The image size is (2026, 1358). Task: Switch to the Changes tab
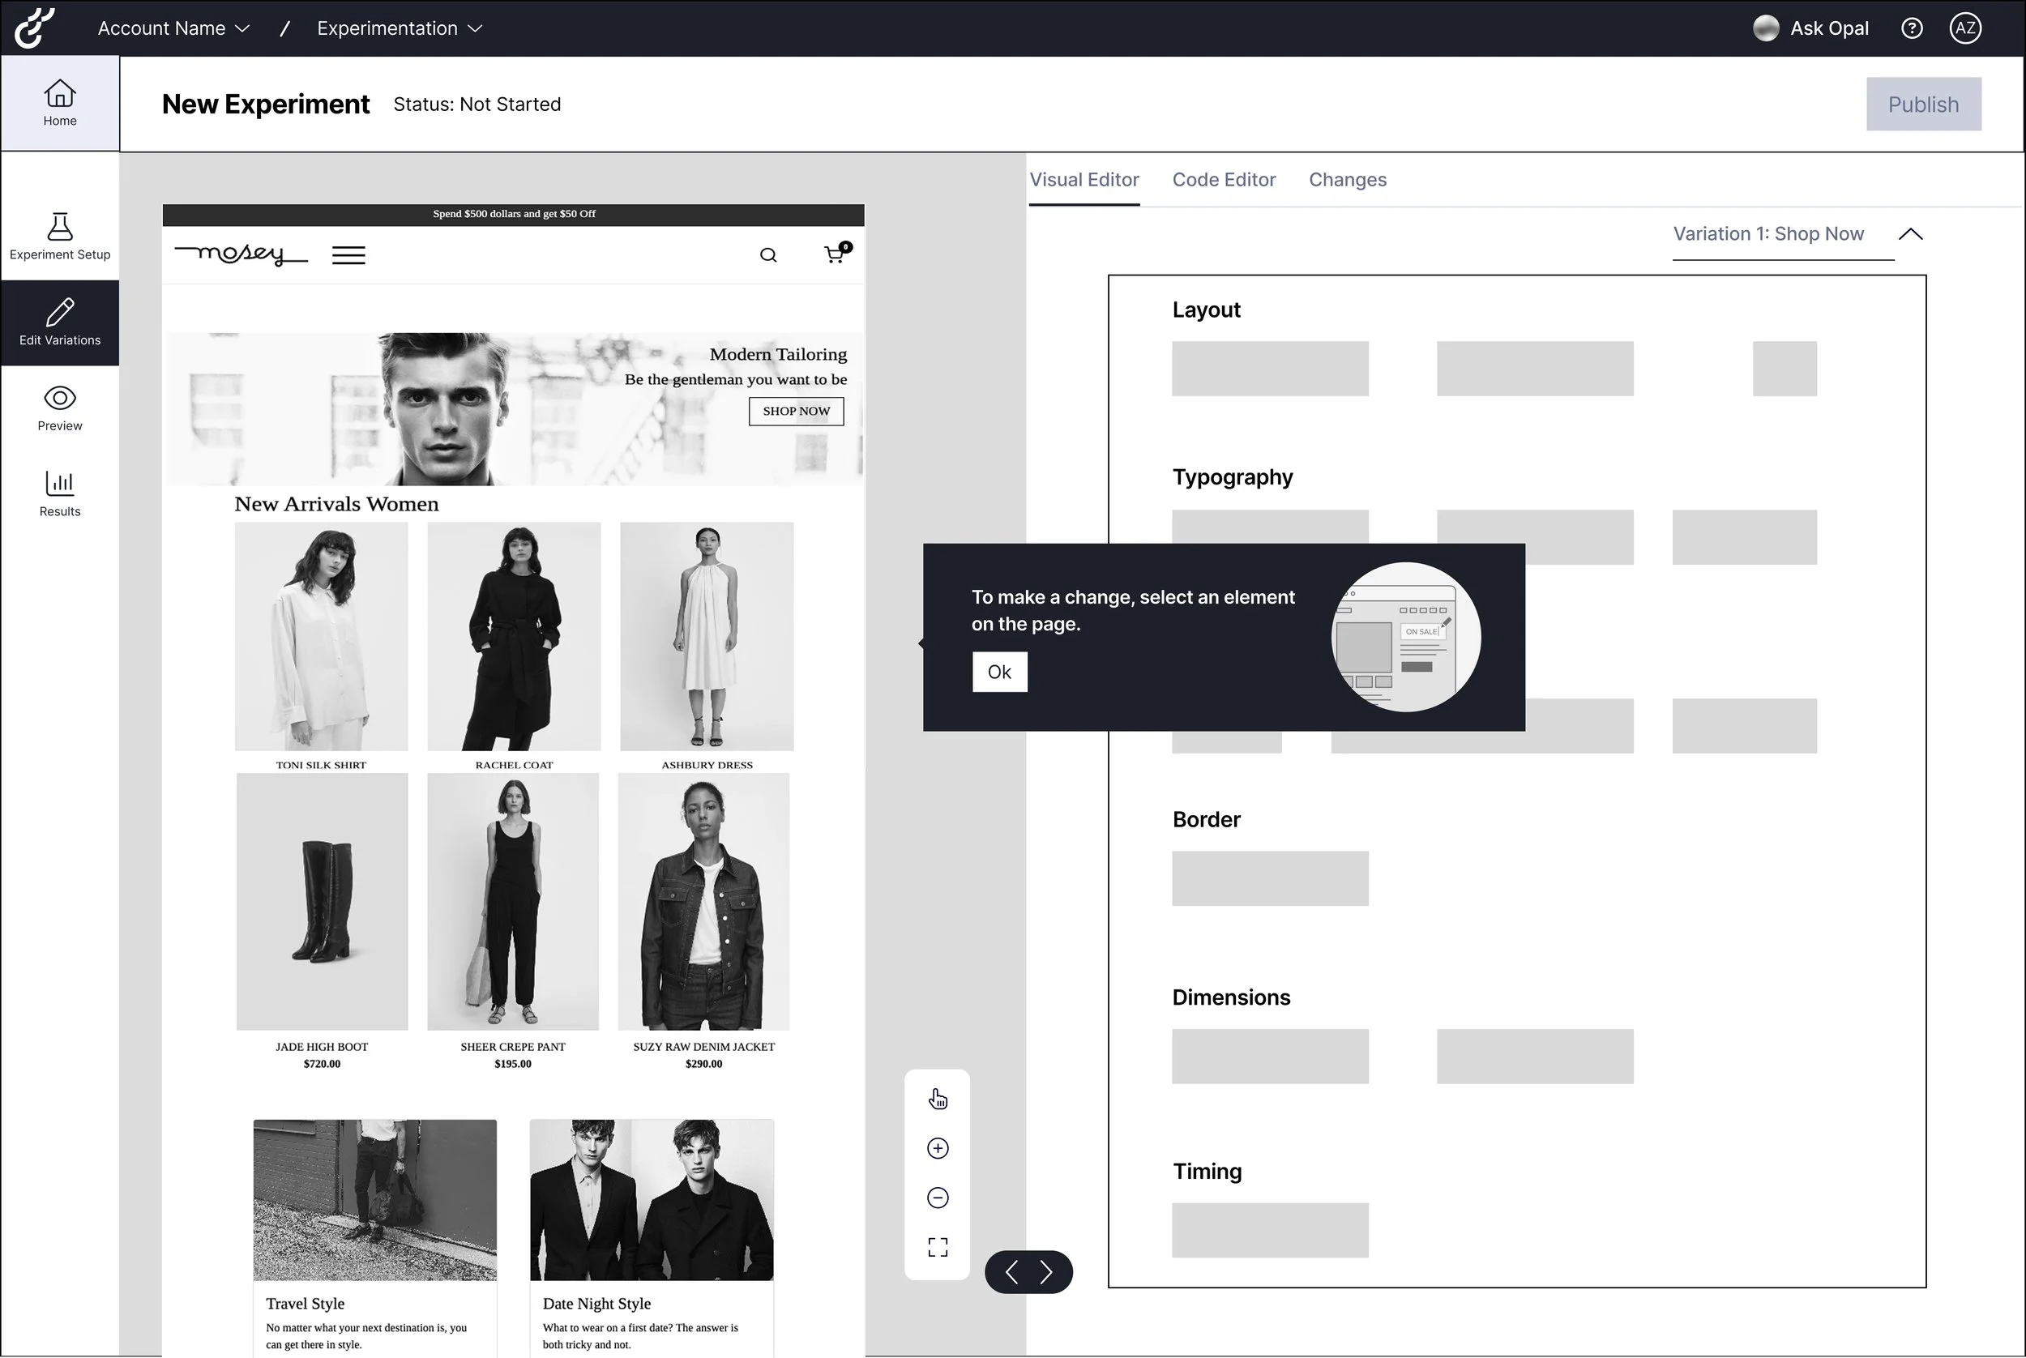pyautogui.click(x=1347, y=180)
